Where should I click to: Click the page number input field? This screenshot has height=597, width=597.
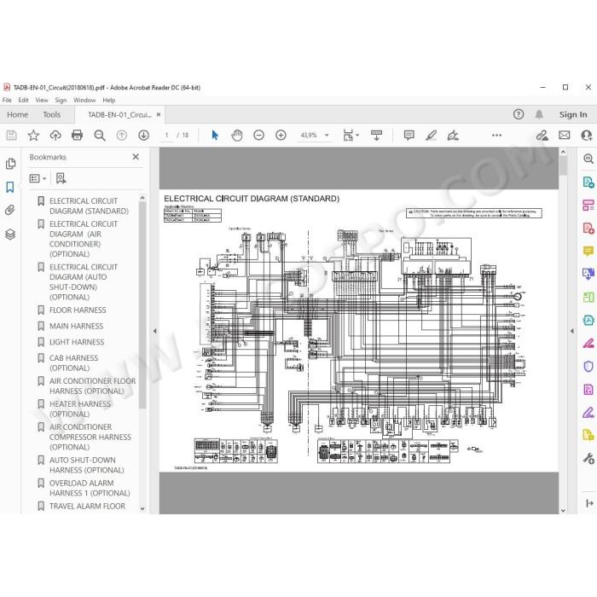click(x=166, y=135)
